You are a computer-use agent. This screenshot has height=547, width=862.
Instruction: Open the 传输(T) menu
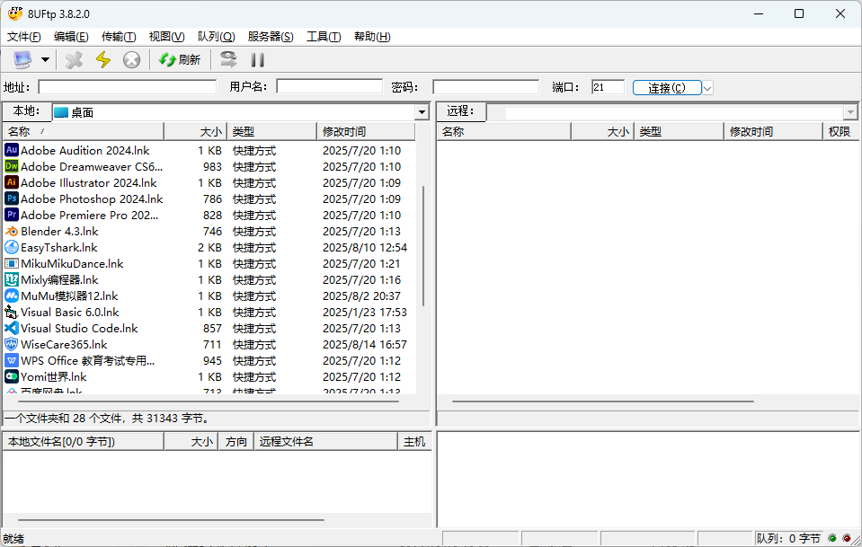point(119,37)
